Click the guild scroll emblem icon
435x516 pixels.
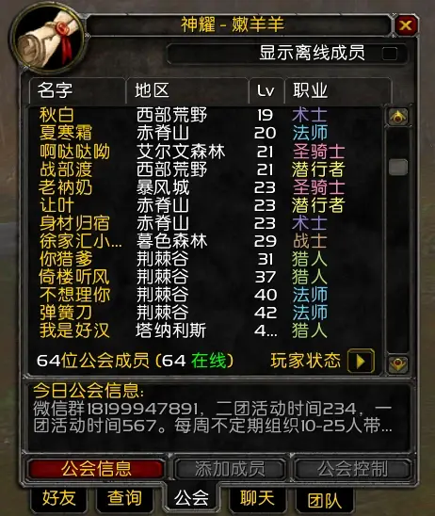click(48, 40)
